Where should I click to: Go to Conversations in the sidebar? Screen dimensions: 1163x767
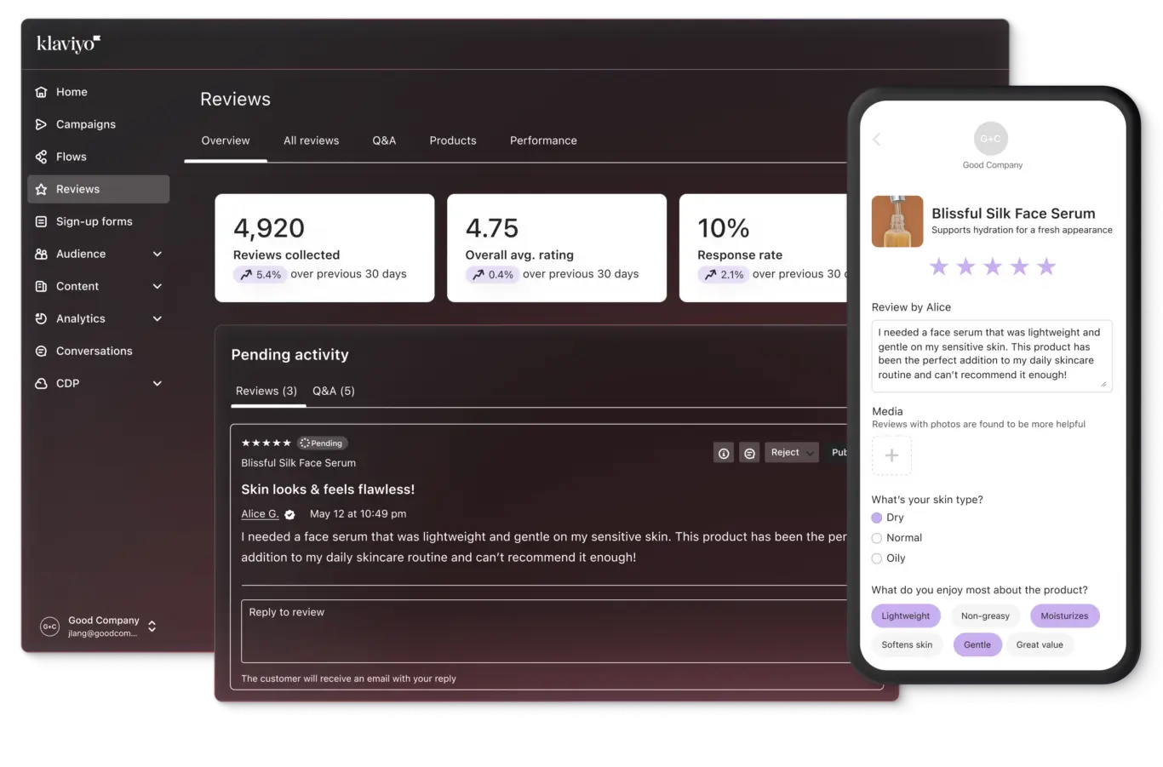[x=95, y=351]
